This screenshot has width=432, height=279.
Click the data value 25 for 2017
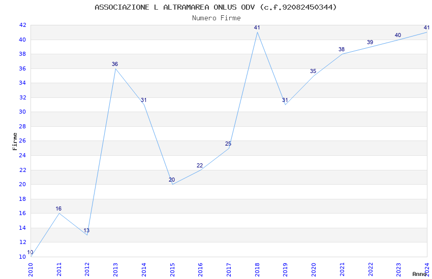[228, 144]
